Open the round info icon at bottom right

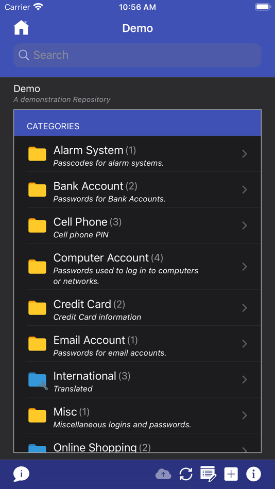253,475
